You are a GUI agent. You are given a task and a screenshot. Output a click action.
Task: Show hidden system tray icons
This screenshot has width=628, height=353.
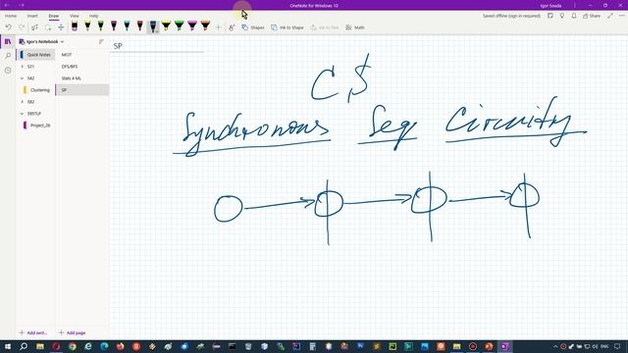click(x=555, y=346)
